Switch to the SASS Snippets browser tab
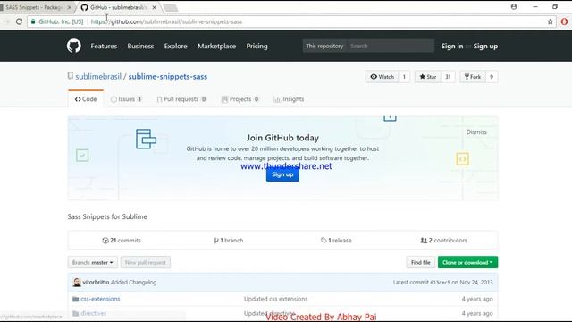 pyautogui.click(x=34, y=7)
